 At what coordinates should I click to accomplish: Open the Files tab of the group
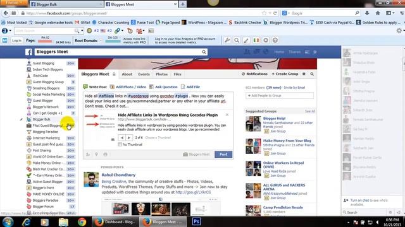click(x=177, y=74)
